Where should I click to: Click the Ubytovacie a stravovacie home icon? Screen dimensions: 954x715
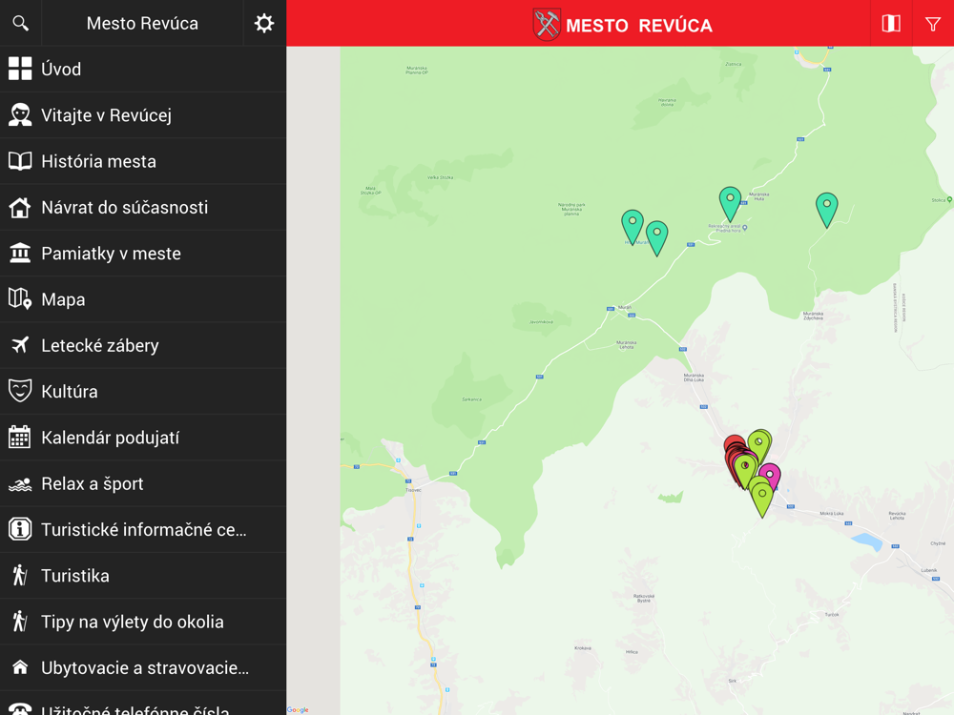pos(20,667)
